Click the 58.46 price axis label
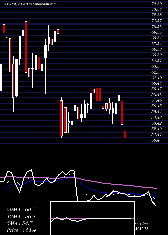The image size is (168, 235). (x=157, y=95)
